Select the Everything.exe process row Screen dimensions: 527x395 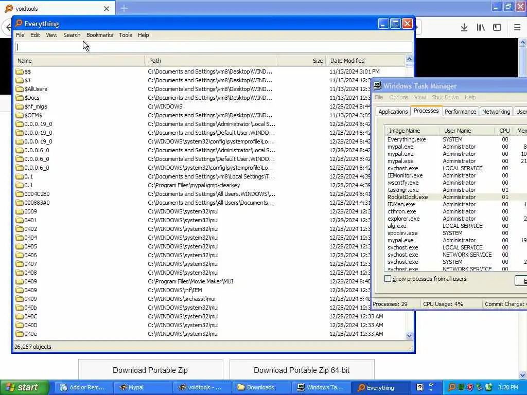pyautogui.click(x=456, y=139)
